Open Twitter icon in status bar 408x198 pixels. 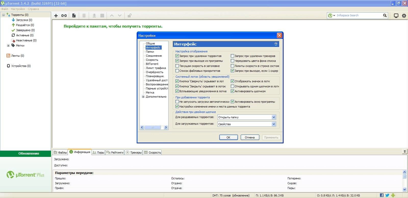click(x=387, y=195)
